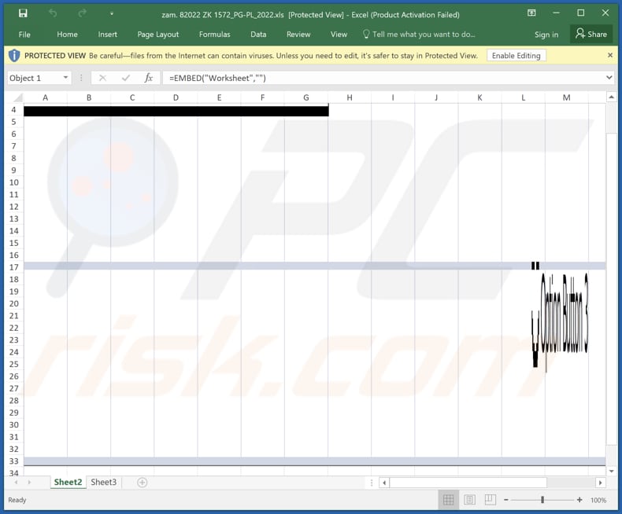The image size is (622, 514).
Task: Click the 100% zoom level
Action: pos(598,500)
